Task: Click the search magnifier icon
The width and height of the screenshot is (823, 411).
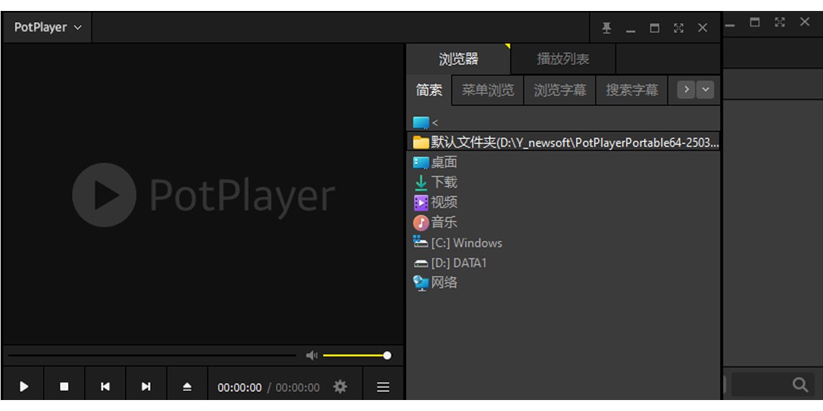Action: tap(800, 384)
